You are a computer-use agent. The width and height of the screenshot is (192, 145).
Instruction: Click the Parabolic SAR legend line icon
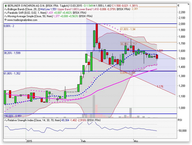[6, 13]
